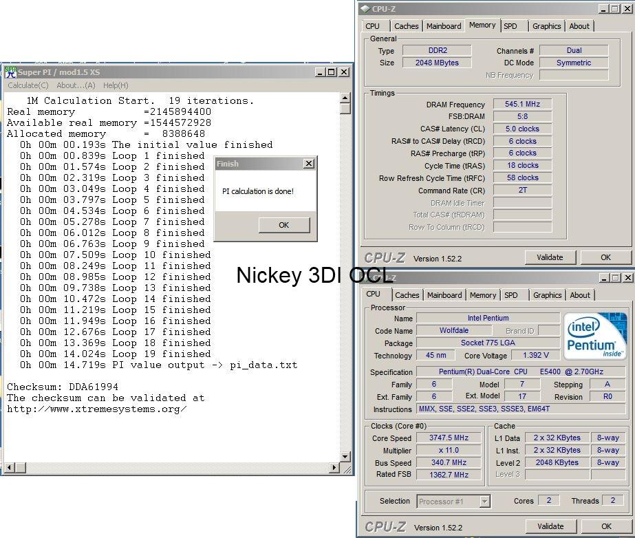This screenshot has height=538, width=635.
Task: Click OK in upper CPU-Z Memory window
Action: click(x=606, y=257)
